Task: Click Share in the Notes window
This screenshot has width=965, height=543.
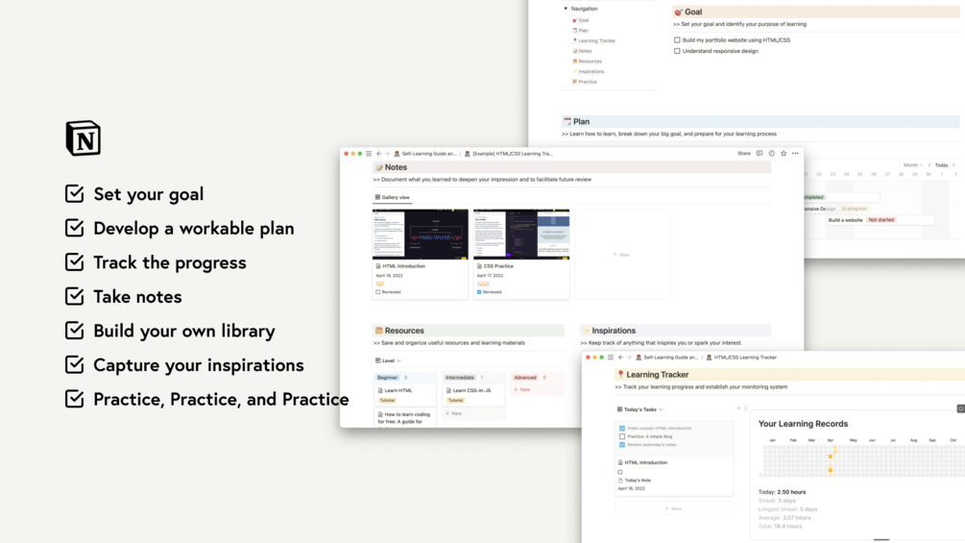Action: click(x=744, y=154)
